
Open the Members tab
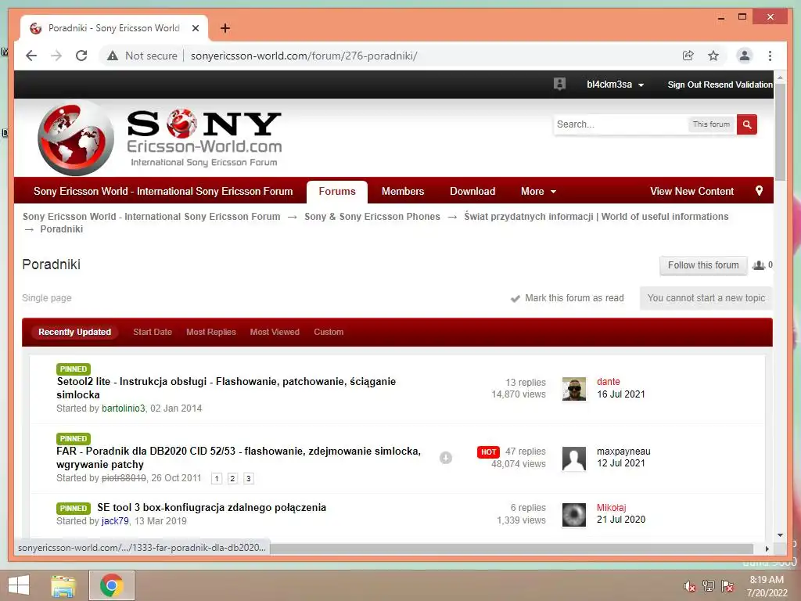click(x=403, y=191)
